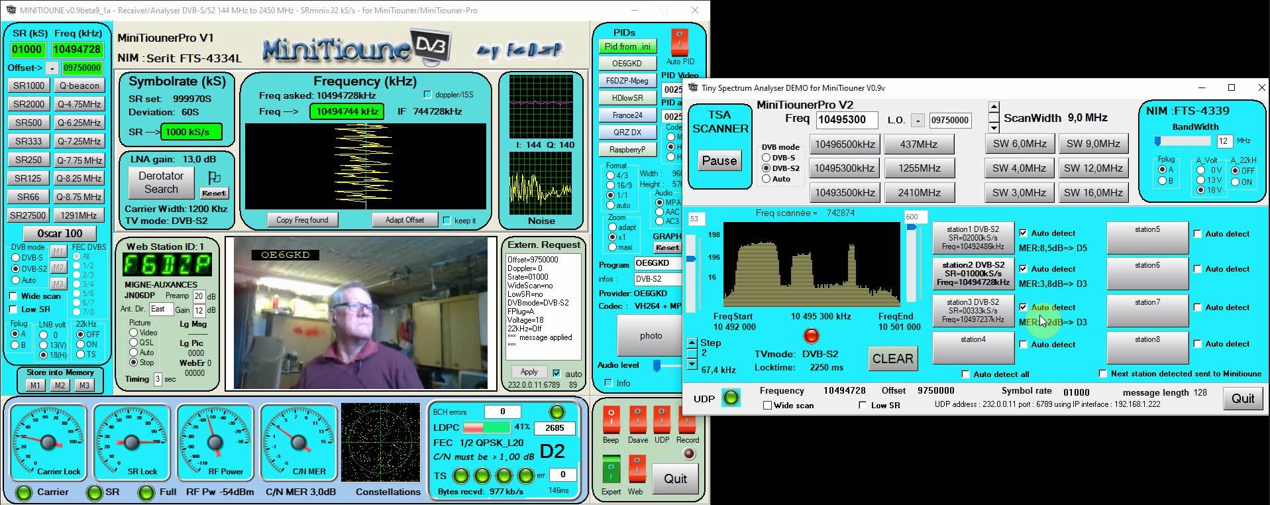Click the Step up arrow in TSA

coord(692,343)
